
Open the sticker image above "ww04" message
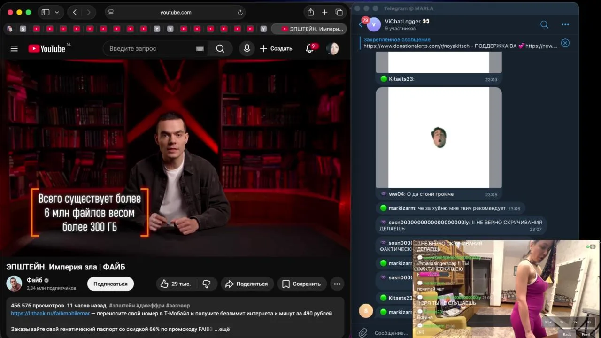[439, 138]
